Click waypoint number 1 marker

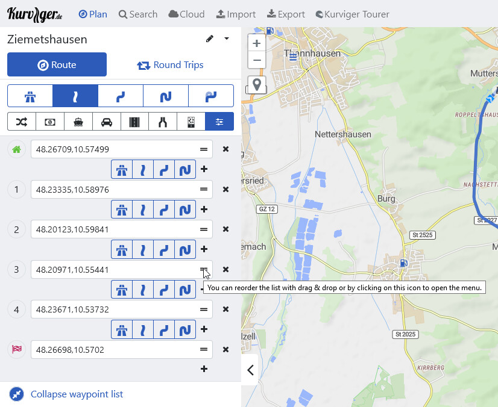(x=16, y=190)
